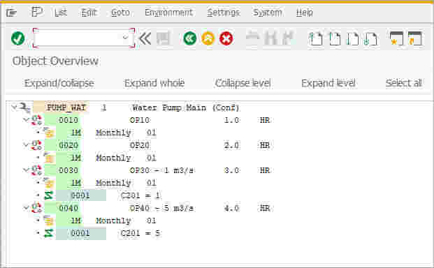The width and height of the screenshot is (434, 268).
Task: Click the Previous Page icon
Action: click(335, 38)
